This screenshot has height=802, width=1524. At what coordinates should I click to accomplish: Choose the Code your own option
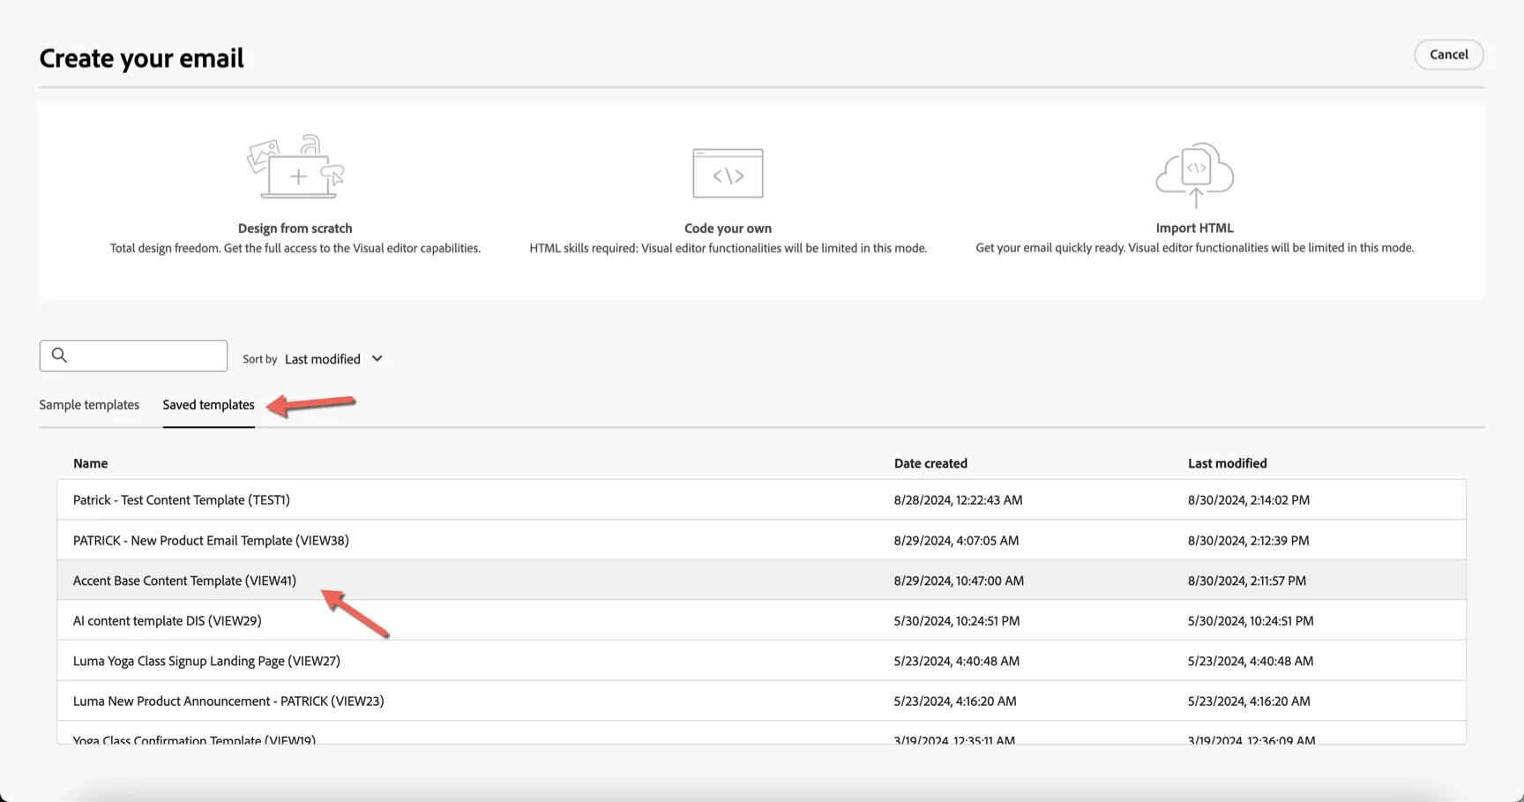[x=728, y=229]
